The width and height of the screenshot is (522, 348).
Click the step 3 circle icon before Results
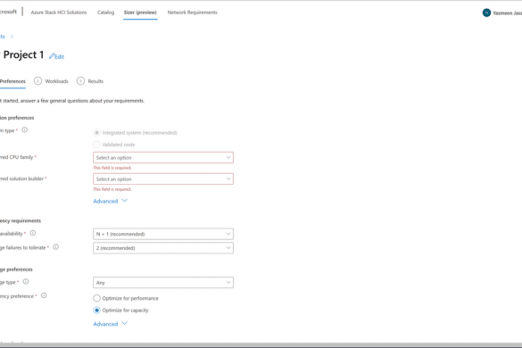80,81
